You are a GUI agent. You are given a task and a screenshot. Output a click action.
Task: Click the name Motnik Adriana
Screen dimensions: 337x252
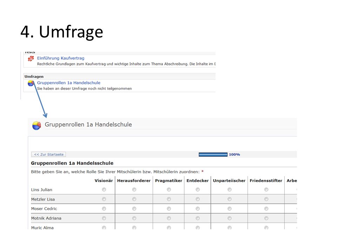(x=46, y=218)
